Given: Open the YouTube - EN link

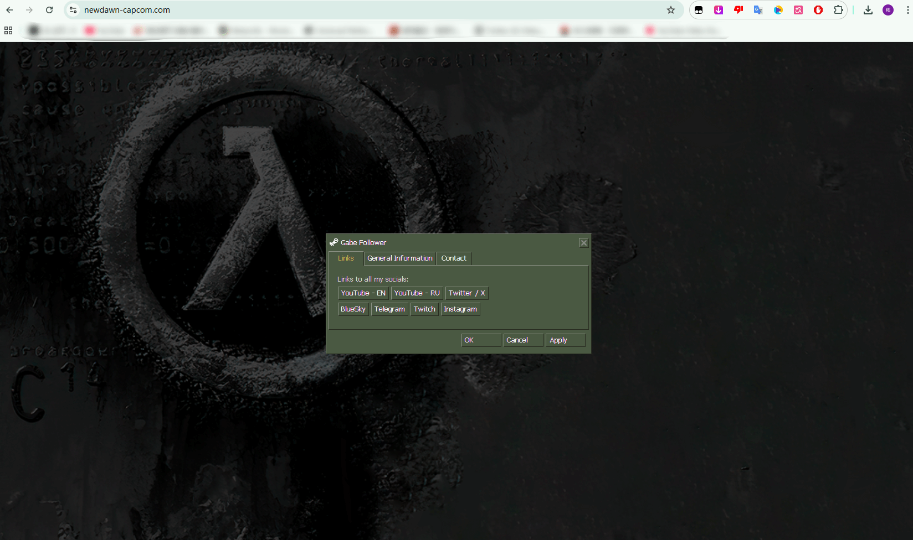Looking at the screenshot, I should point(363,293).
